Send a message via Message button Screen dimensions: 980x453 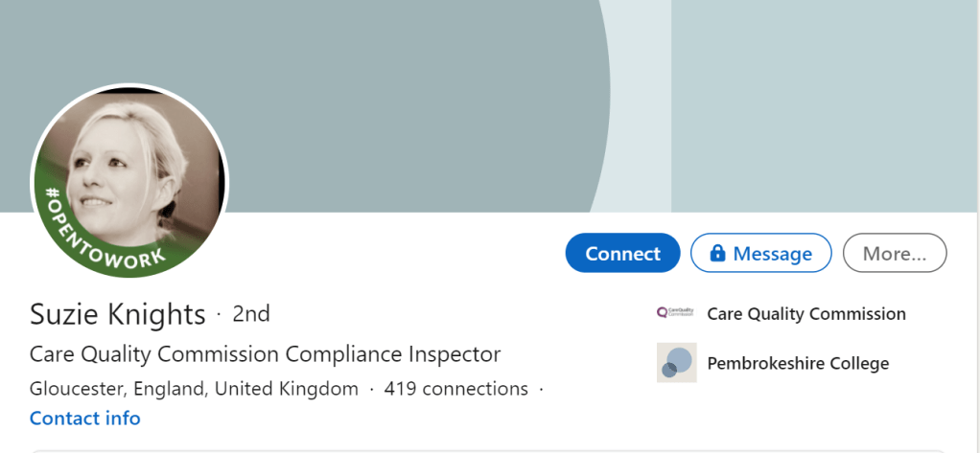(x=771, y=254)
